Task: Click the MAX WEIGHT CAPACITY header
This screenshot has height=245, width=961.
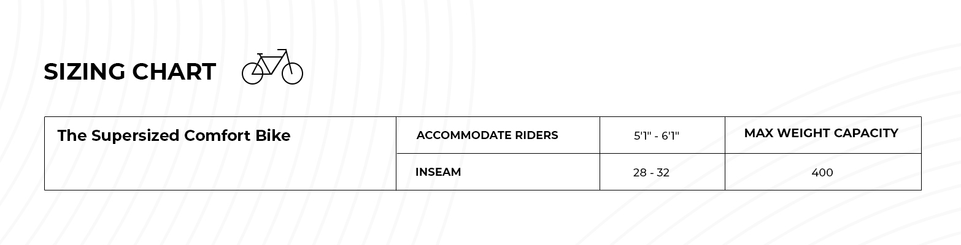Action: [x=821, y=133]
